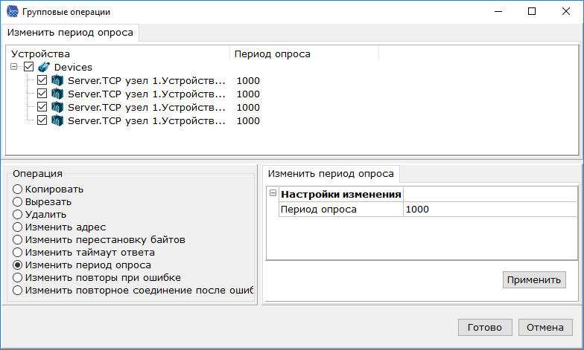Open the Изменить период опроса tab above settings grid
This screenshot has height=350, width=584.
[331, 174]
